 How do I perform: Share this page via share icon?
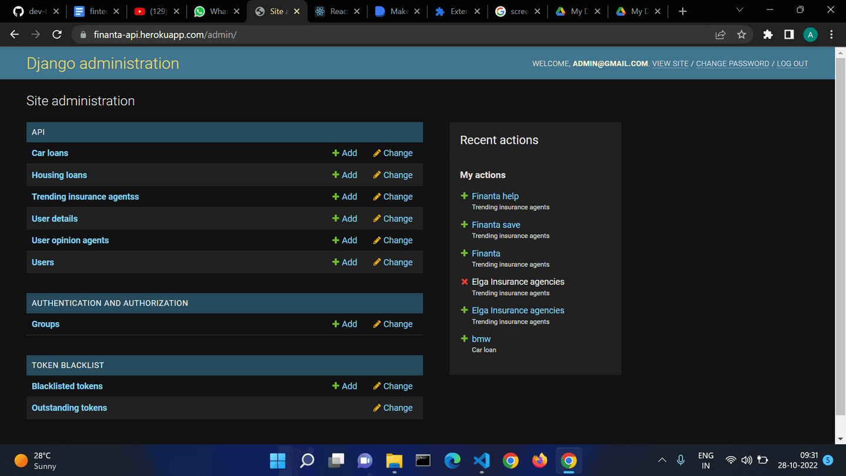[720, 35]
